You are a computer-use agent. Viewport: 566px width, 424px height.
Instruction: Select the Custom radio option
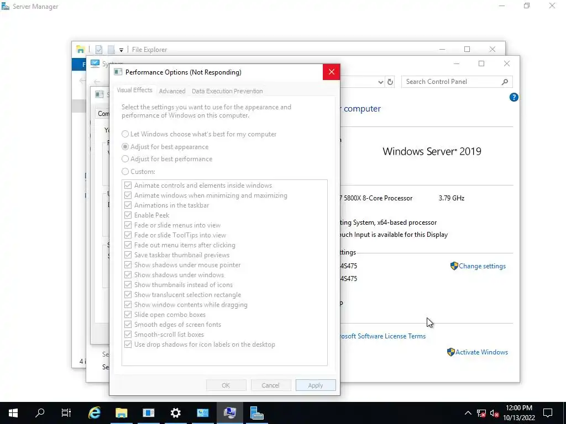(x=138, y=172)
